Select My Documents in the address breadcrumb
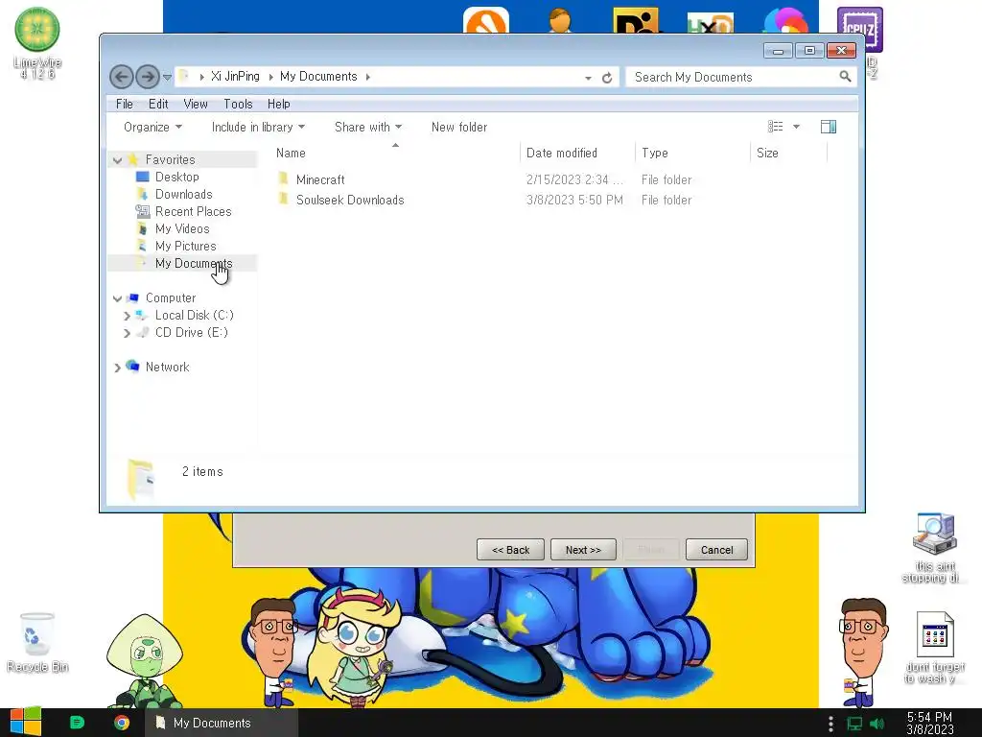Image resolution: width=982 pixels, height=737 pixels. click(318, 77)
